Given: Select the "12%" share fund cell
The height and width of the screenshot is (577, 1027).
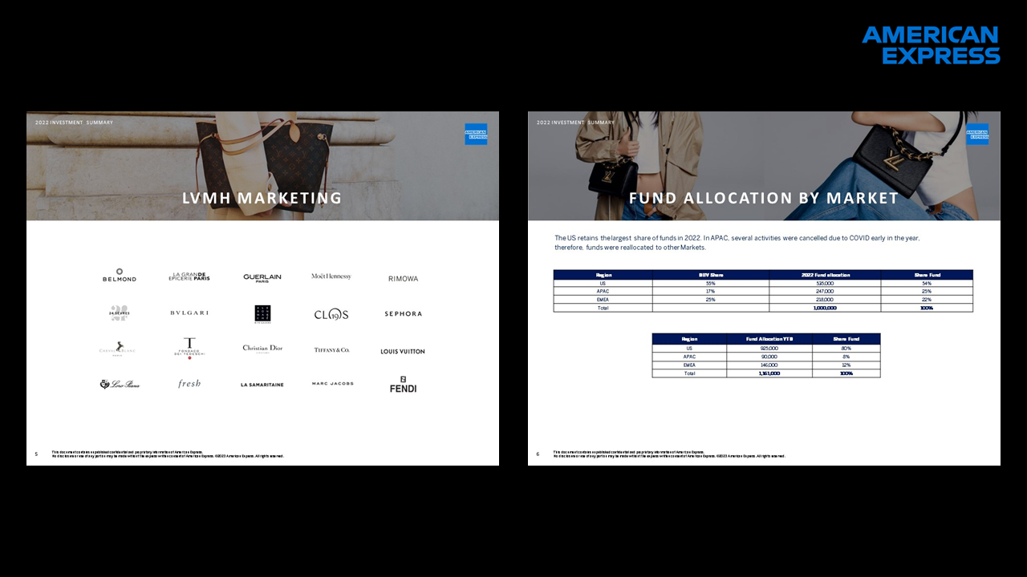Looking at the screenshot, I should point(846,365).
